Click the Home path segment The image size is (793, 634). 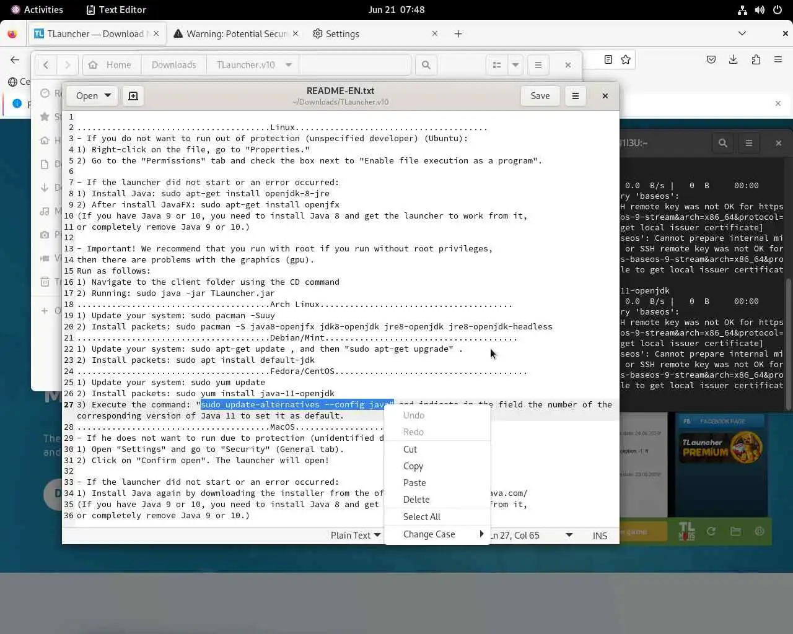[x=110, y=65]
